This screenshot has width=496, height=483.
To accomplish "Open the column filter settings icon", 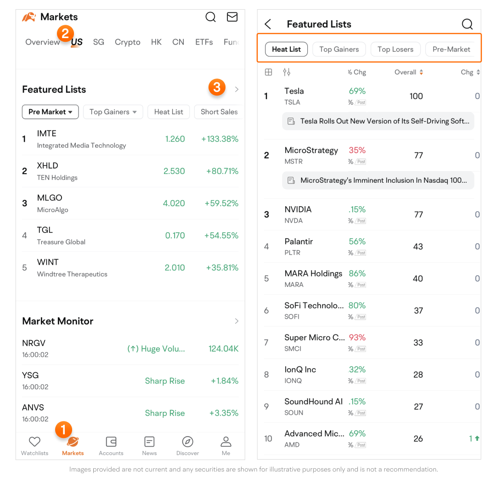I will coord(287,72).
